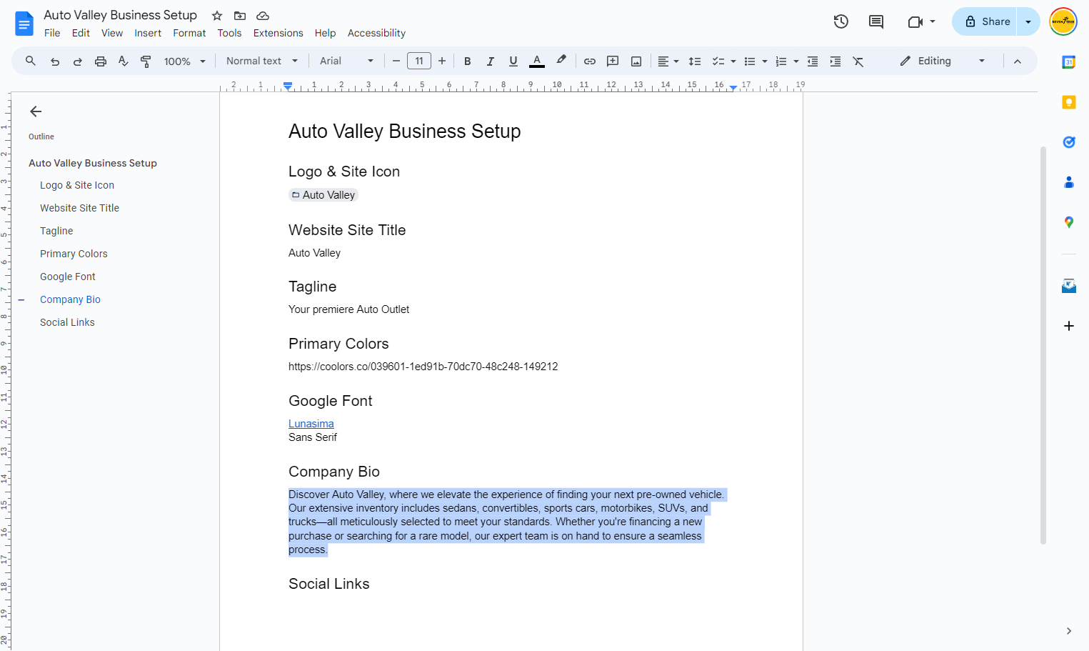Open the text color picker

pyautogui.click(x=537, y=61)
